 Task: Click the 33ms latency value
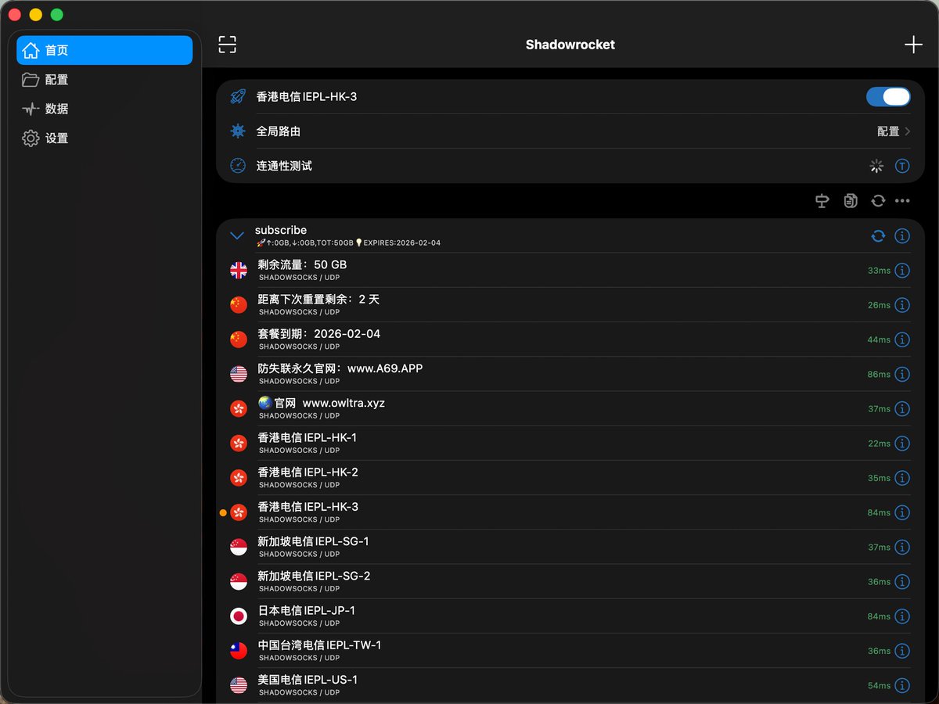[879, 271]
